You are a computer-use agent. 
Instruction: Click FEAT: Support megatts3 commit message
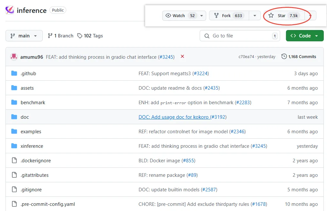pos(164,73)
